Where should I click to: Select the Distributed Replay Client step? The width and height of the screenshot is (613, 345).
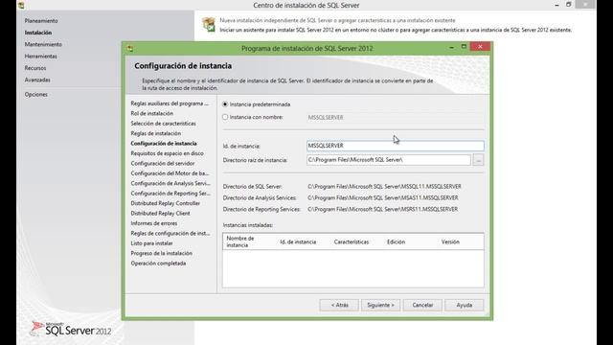coord(160,213)
